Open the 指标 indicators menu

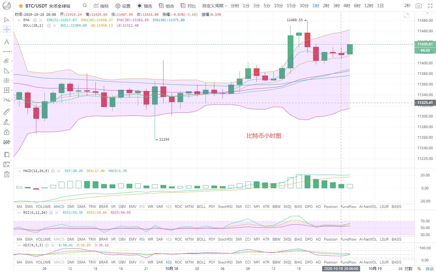[x=101, y=6]
